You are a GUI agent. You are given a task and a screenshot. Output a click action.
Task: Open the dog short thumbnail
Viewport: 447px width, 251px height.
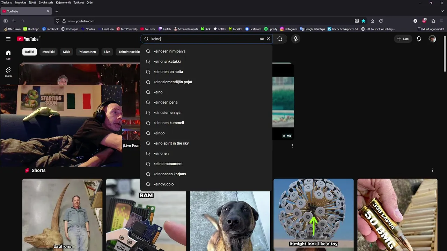click(230, 221)
